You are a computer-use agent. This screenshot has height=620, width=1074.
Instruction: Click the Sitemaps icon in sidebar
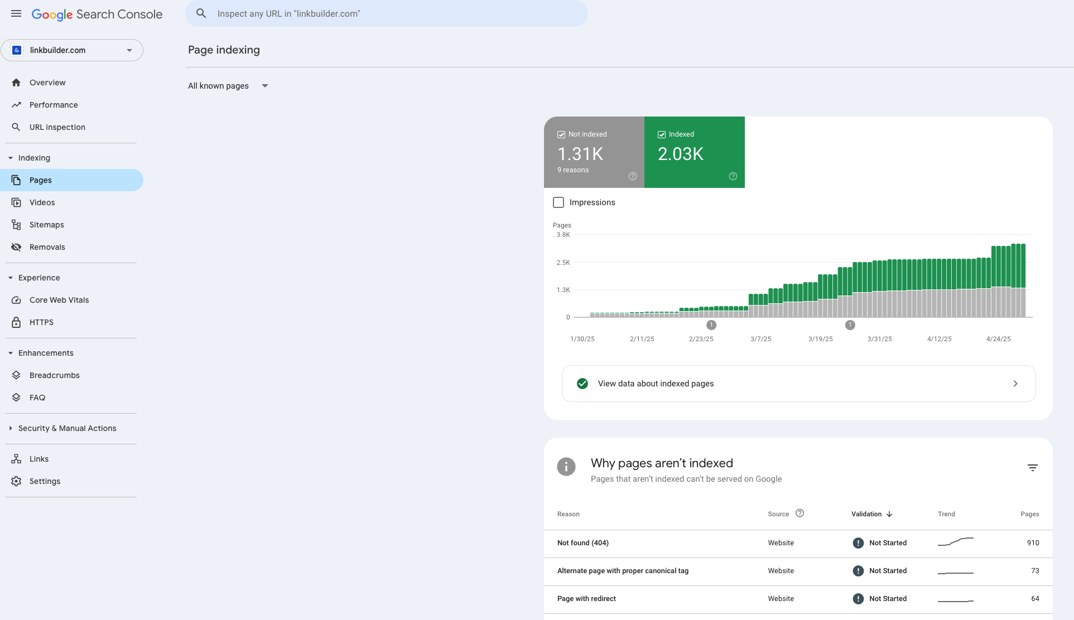click(16, 225)
